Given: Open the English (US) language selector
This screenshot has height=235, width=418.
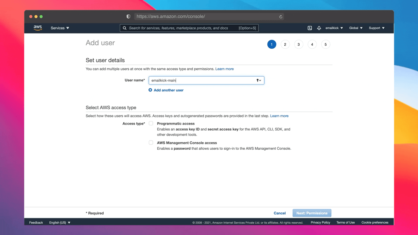Looking at the screenshot, I should coord(60,222).
